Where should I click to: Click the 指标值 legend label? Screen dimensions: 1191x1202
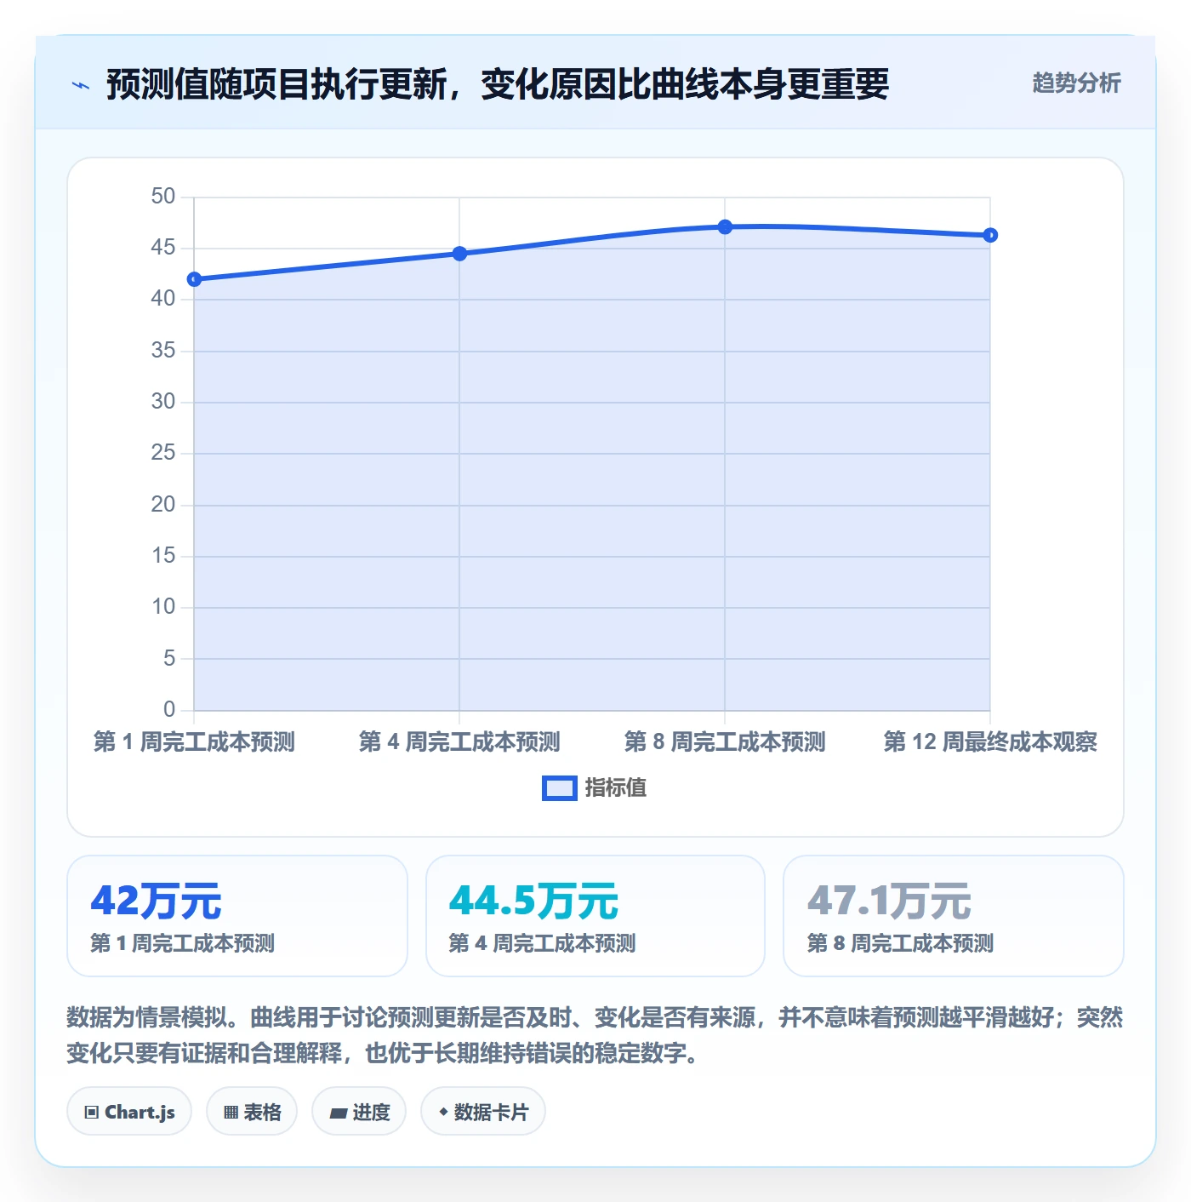pyautogui.click(x=616, y=788)
